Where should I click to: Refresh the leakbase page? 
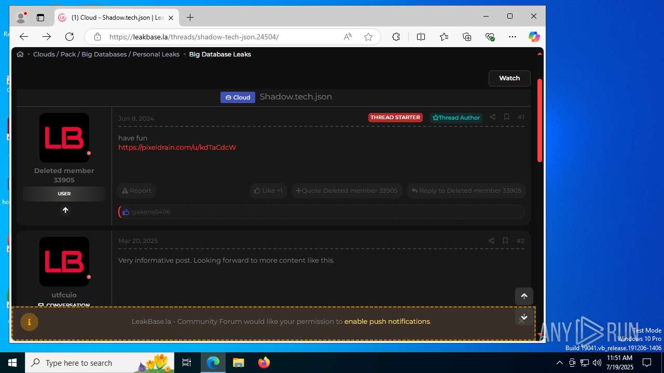coord(70,37)
